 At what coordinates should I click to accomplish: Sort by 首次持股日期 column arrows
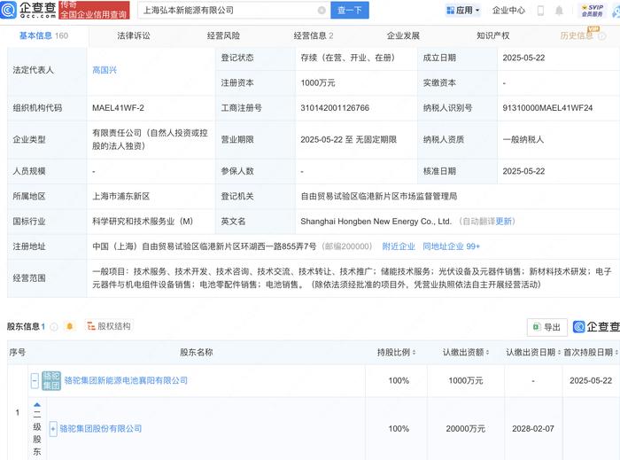tap(616, 352)
